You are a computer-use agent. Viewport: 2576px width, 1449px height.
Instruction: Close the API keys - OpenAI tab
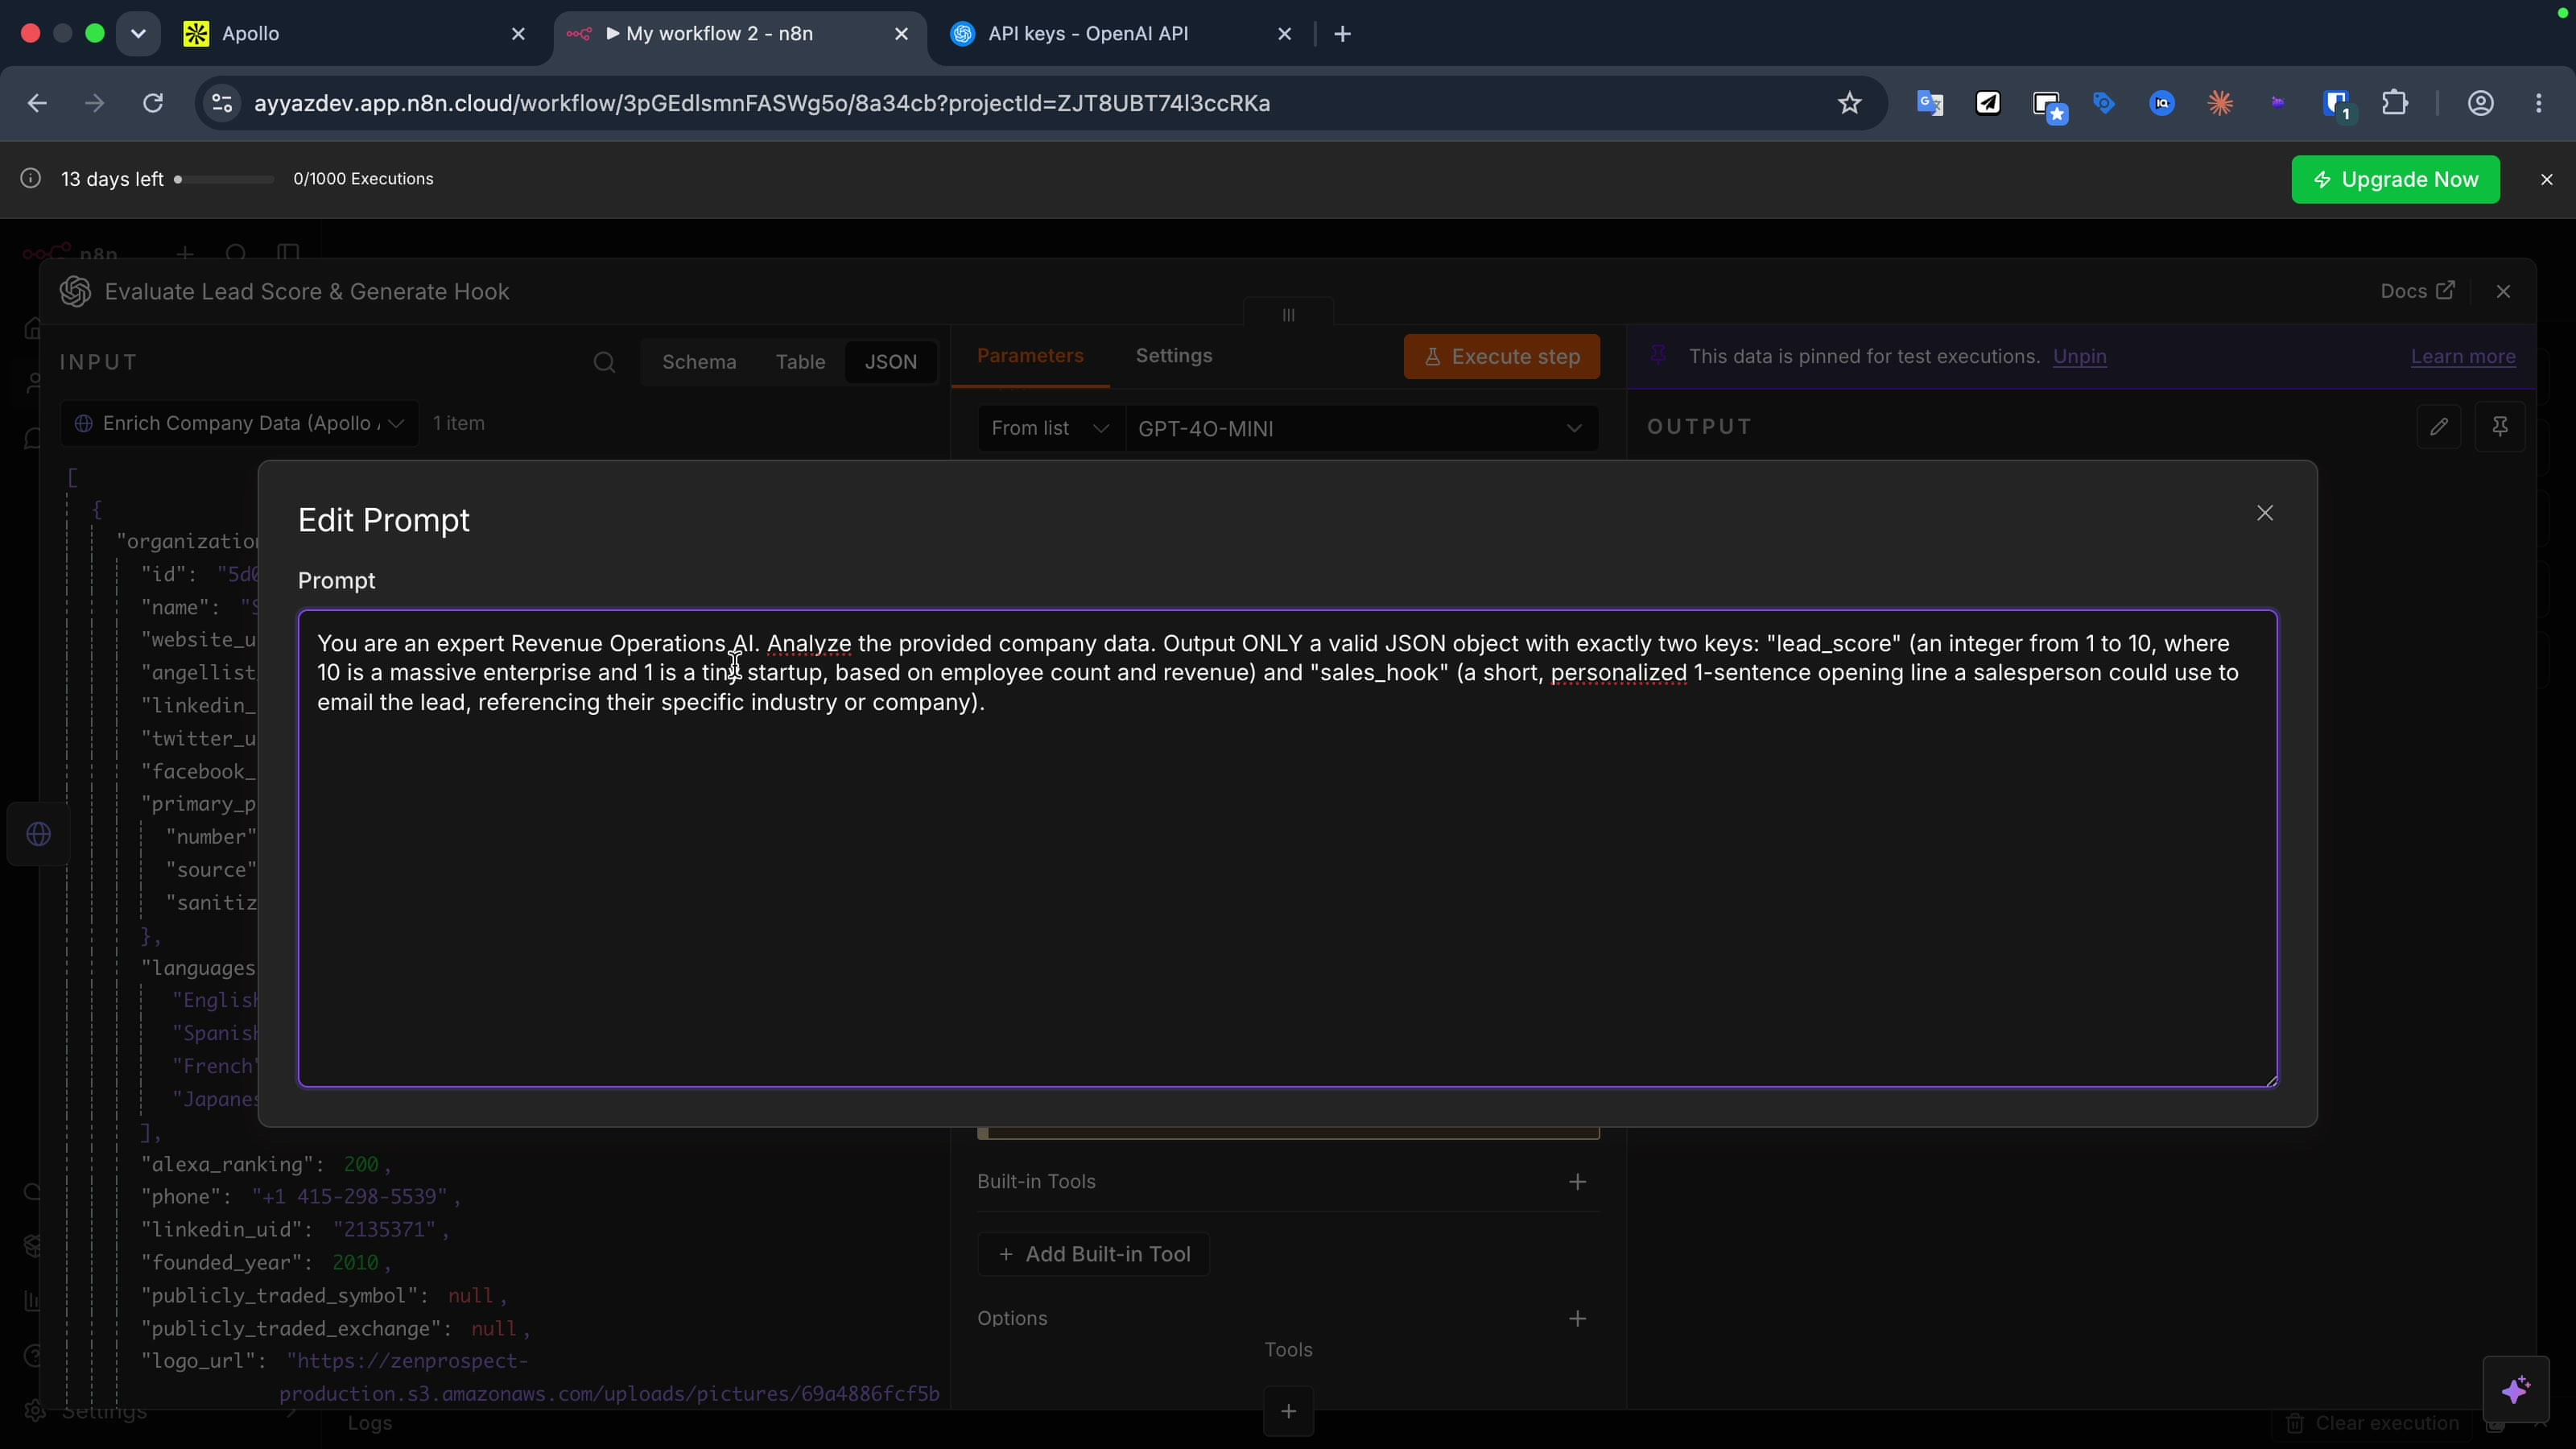(1285, 34)
